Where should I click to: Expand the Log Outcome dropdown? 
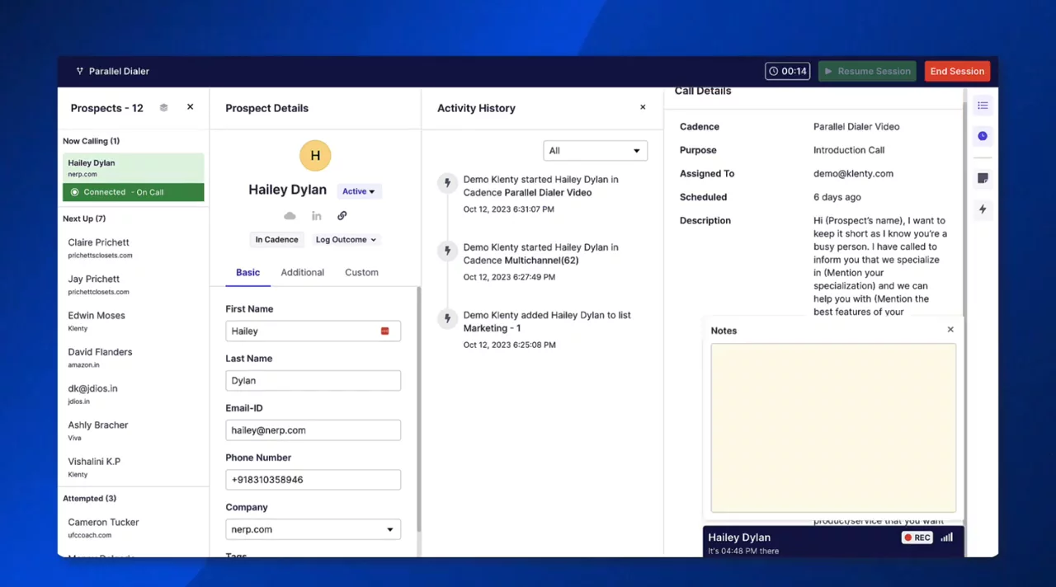[346, 240]
